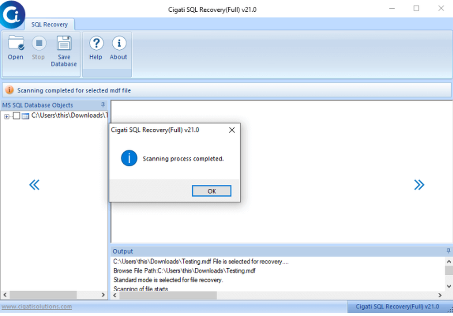Click 'Scanning of file starts' output line
453x316 pixels.
[141, 288]
